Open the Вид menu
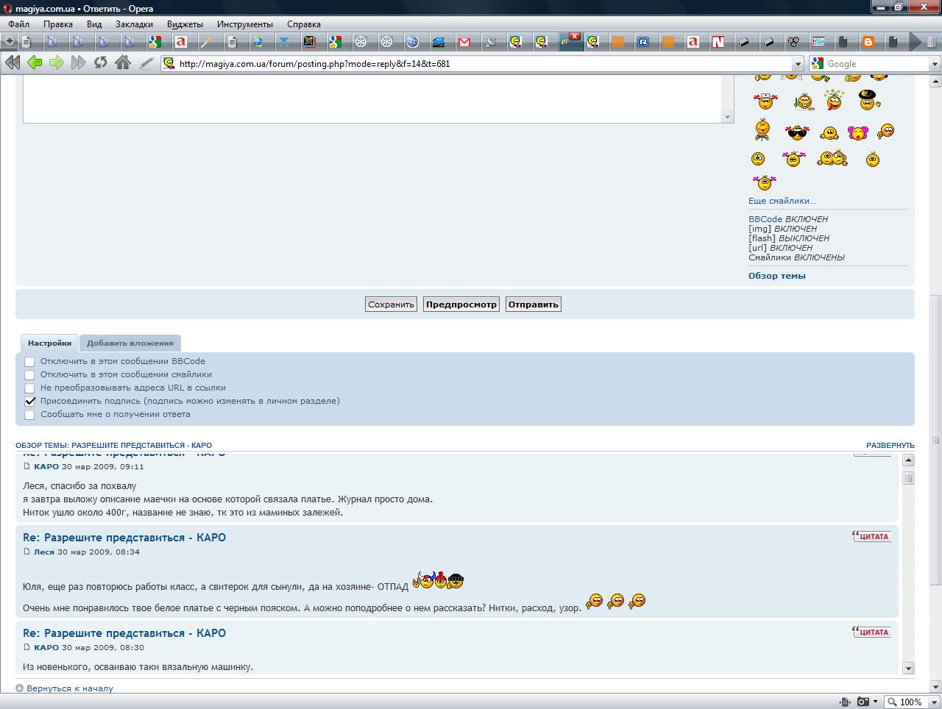 94,24
